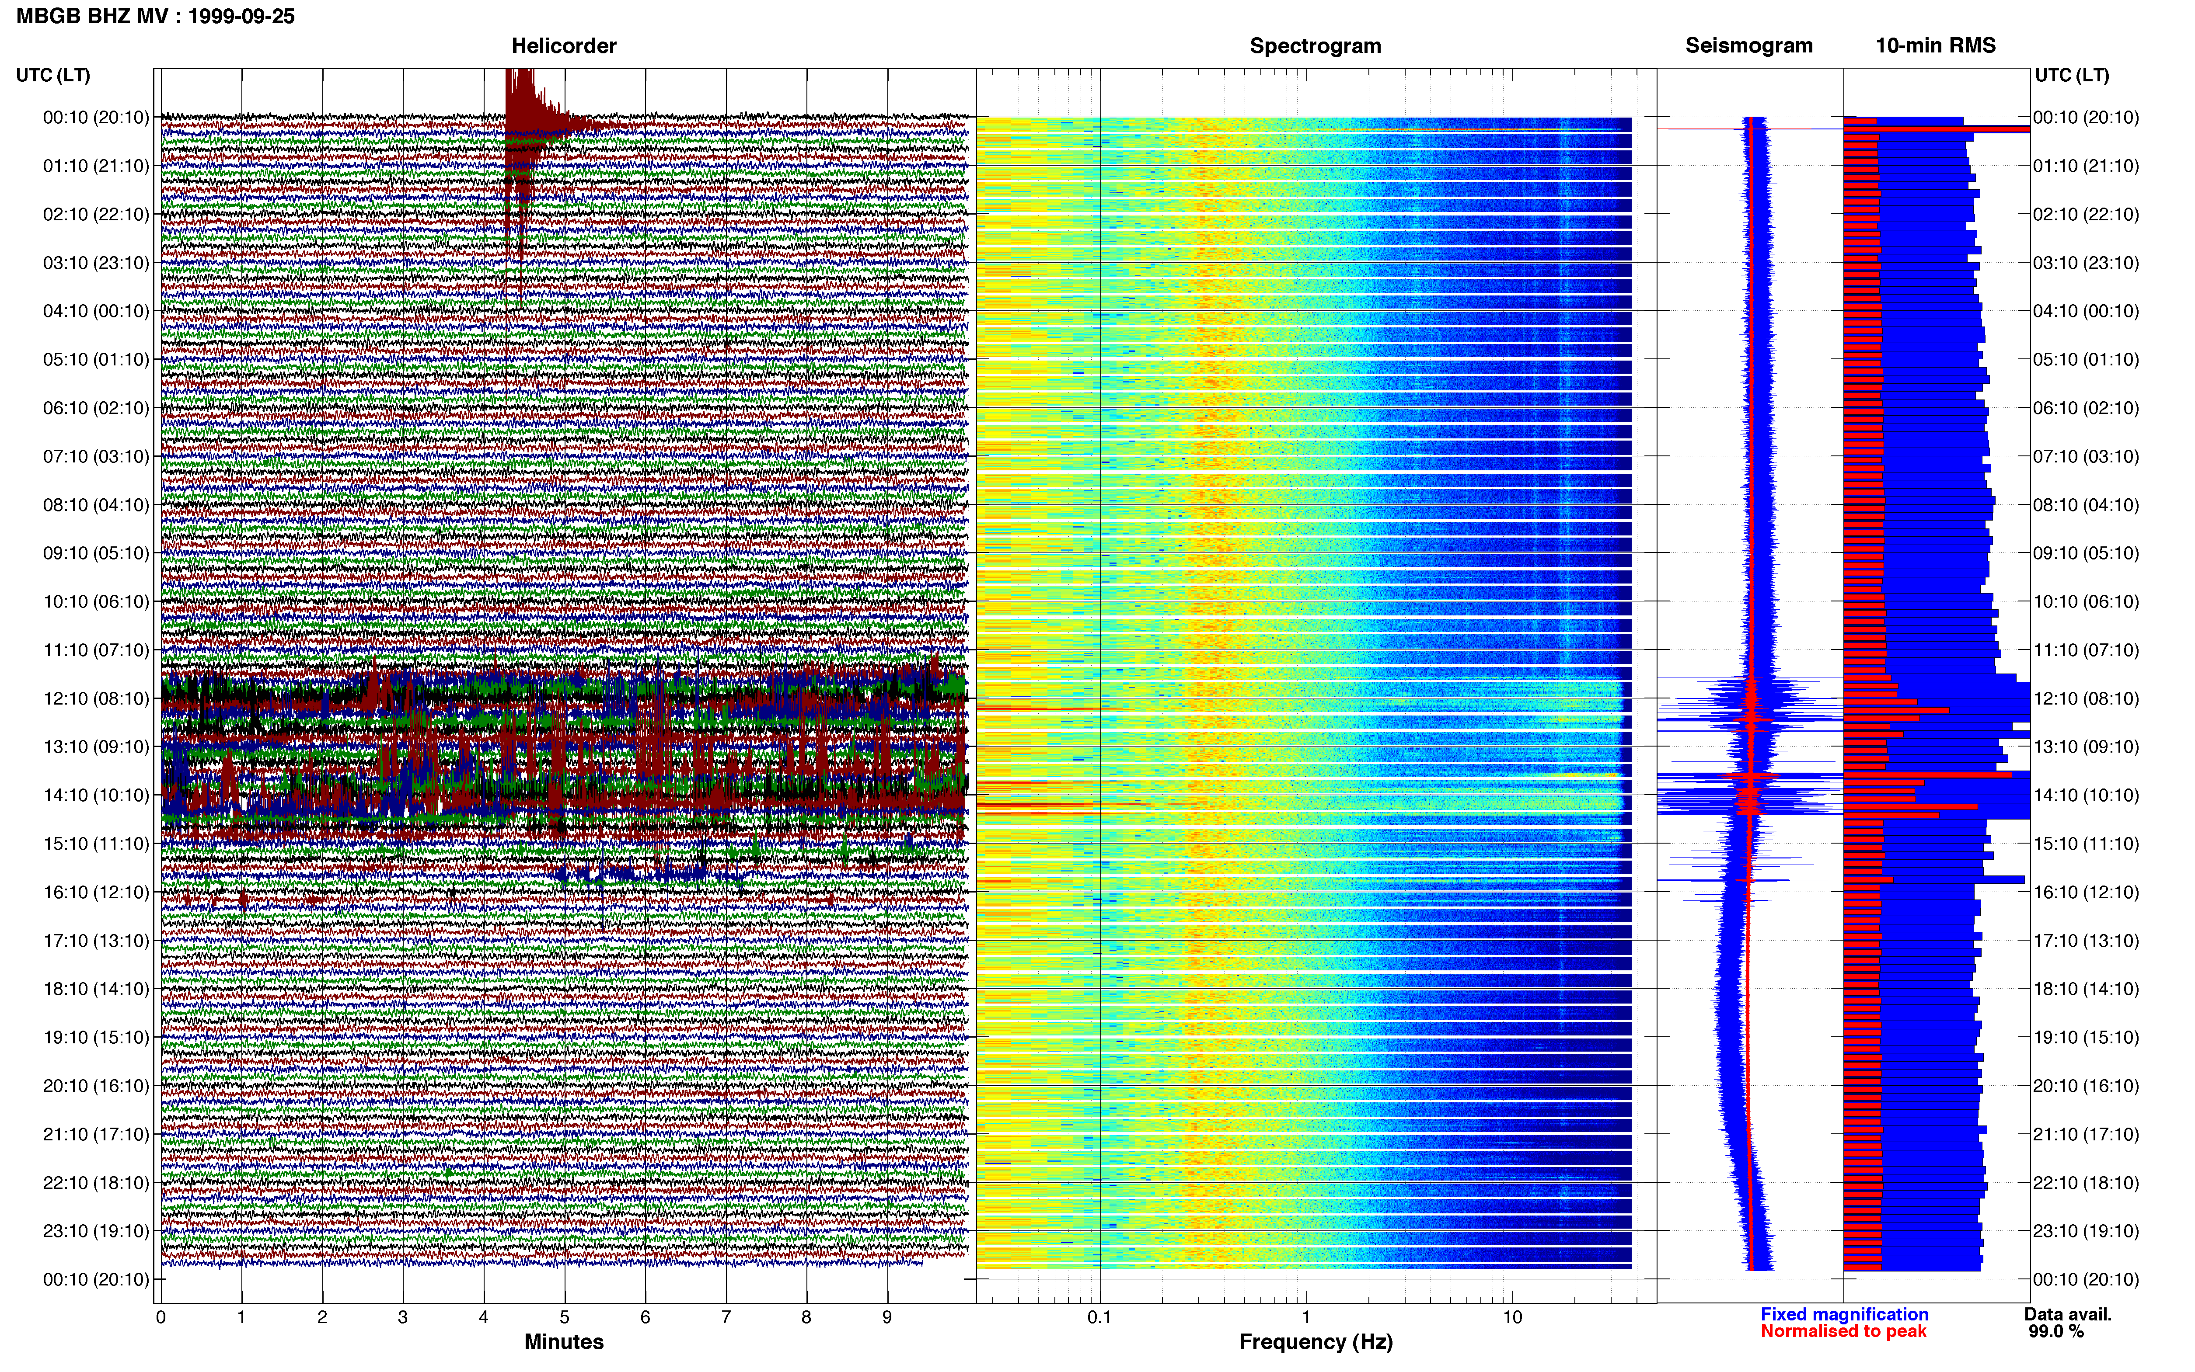Click left time label '12:10 (08:10)'
Viewport: 2195px width, 1372px height.
pyautogui.click(x=96, y=699)
